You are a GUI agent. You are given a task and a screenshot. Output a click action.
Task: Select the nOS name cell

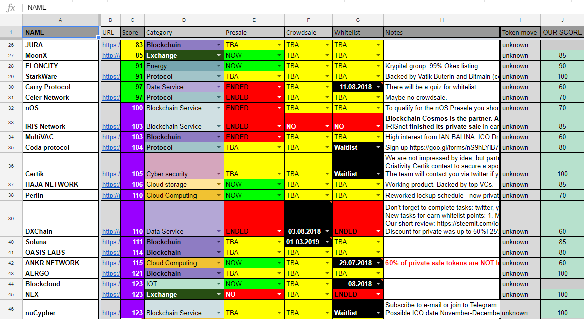(60, 108)
